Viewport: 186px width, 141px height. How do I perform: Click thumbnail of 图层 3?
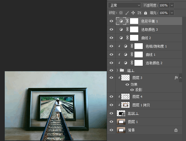point(125,78)
